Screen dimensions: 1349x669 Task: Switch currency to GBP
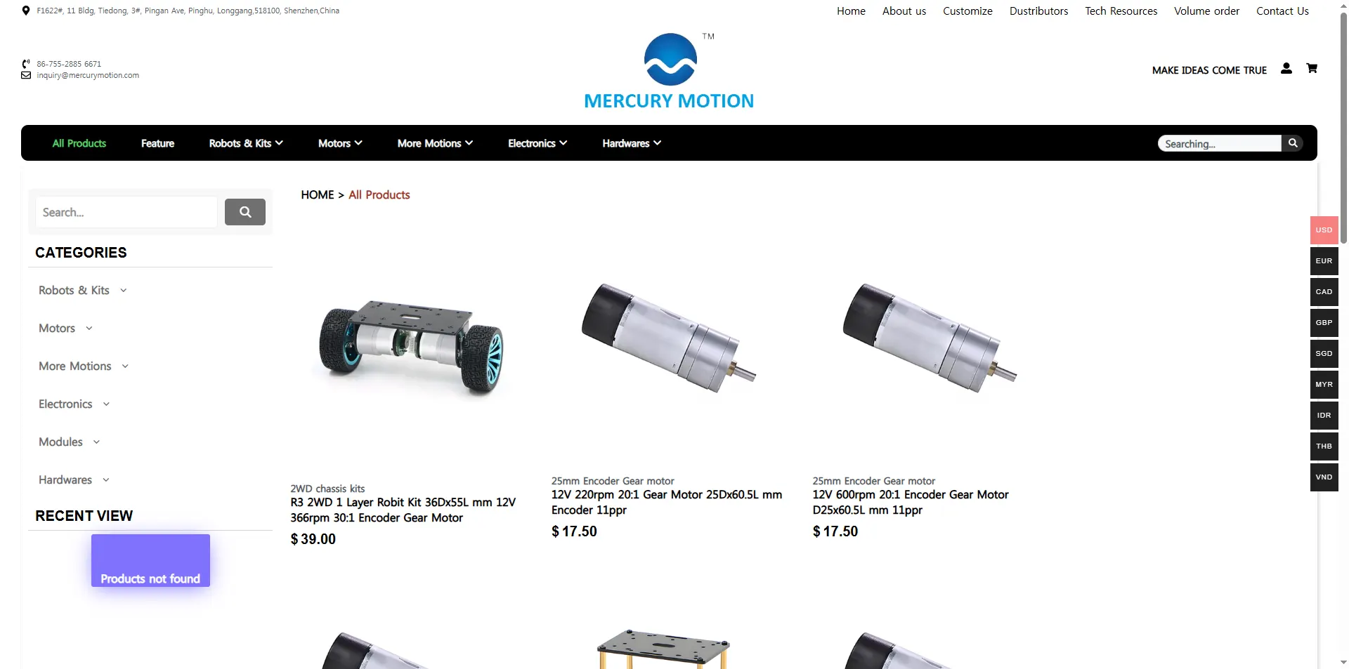(x=1324, y=323)
